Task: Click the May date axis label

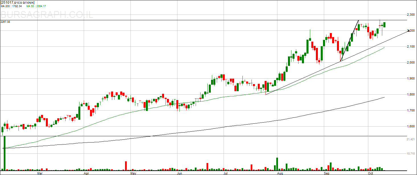Action: 133,173
